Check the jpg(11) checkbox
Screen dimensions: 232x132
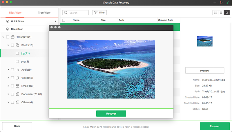(12, 54)
